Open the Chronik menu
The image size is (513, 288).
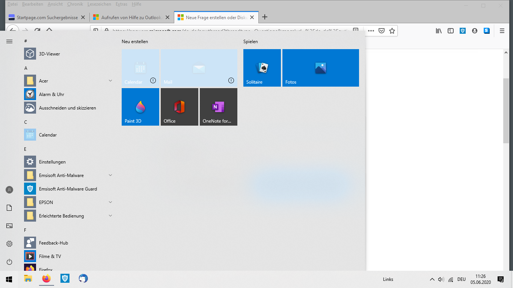(75, 4)
